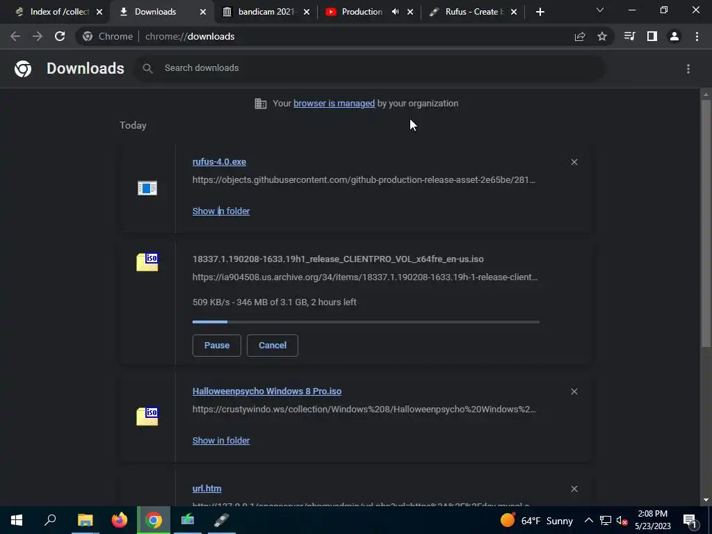This screenshot has width=712, height=534.
Task: Click the search magnifier icon in Downloads
Action: pos(147,68)
